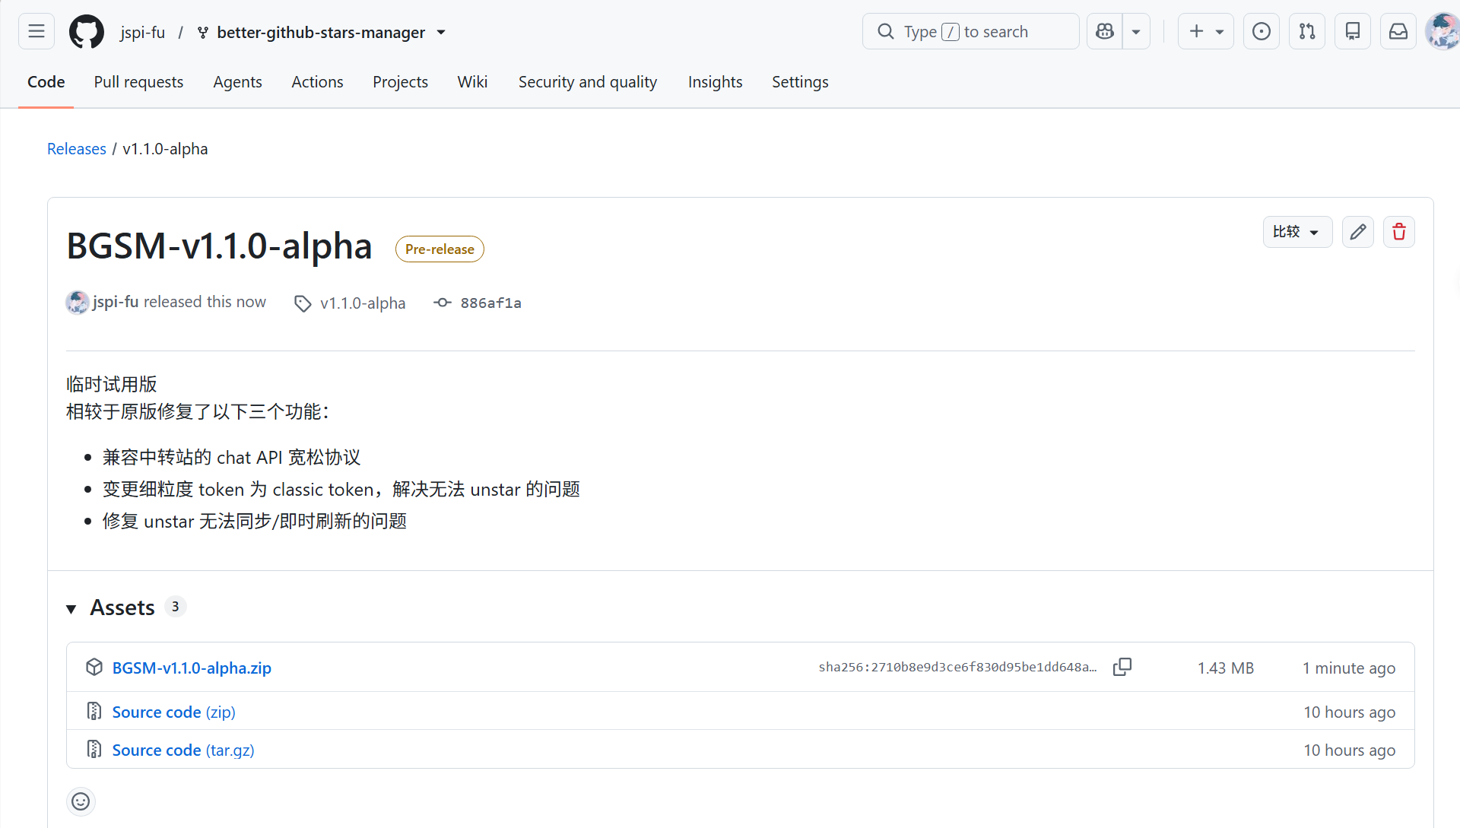This screenshot has width=1460, height=828.
Task: Click the '1 minute ago' timestamp
Action: click(1349, 668)
